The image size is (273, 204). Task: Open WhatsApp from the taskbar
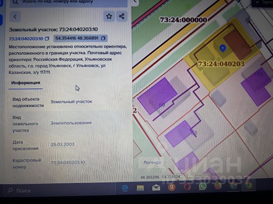click(x=203, y=187)
